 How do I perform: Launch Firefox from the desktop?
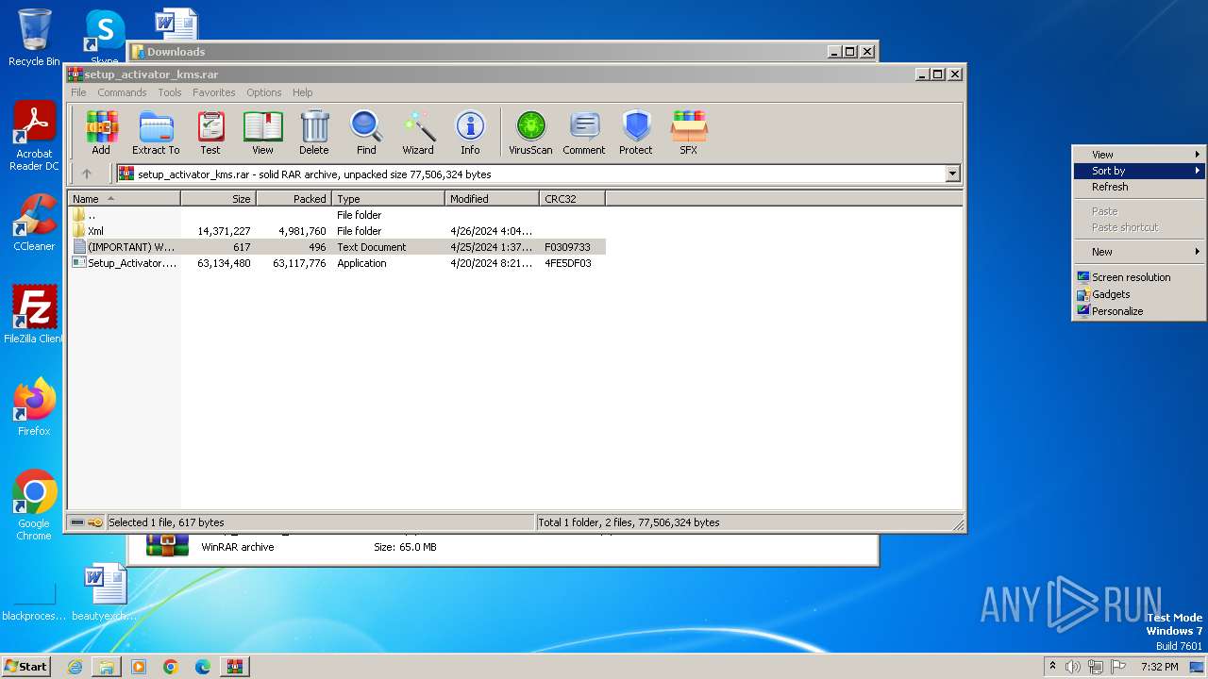34,407
